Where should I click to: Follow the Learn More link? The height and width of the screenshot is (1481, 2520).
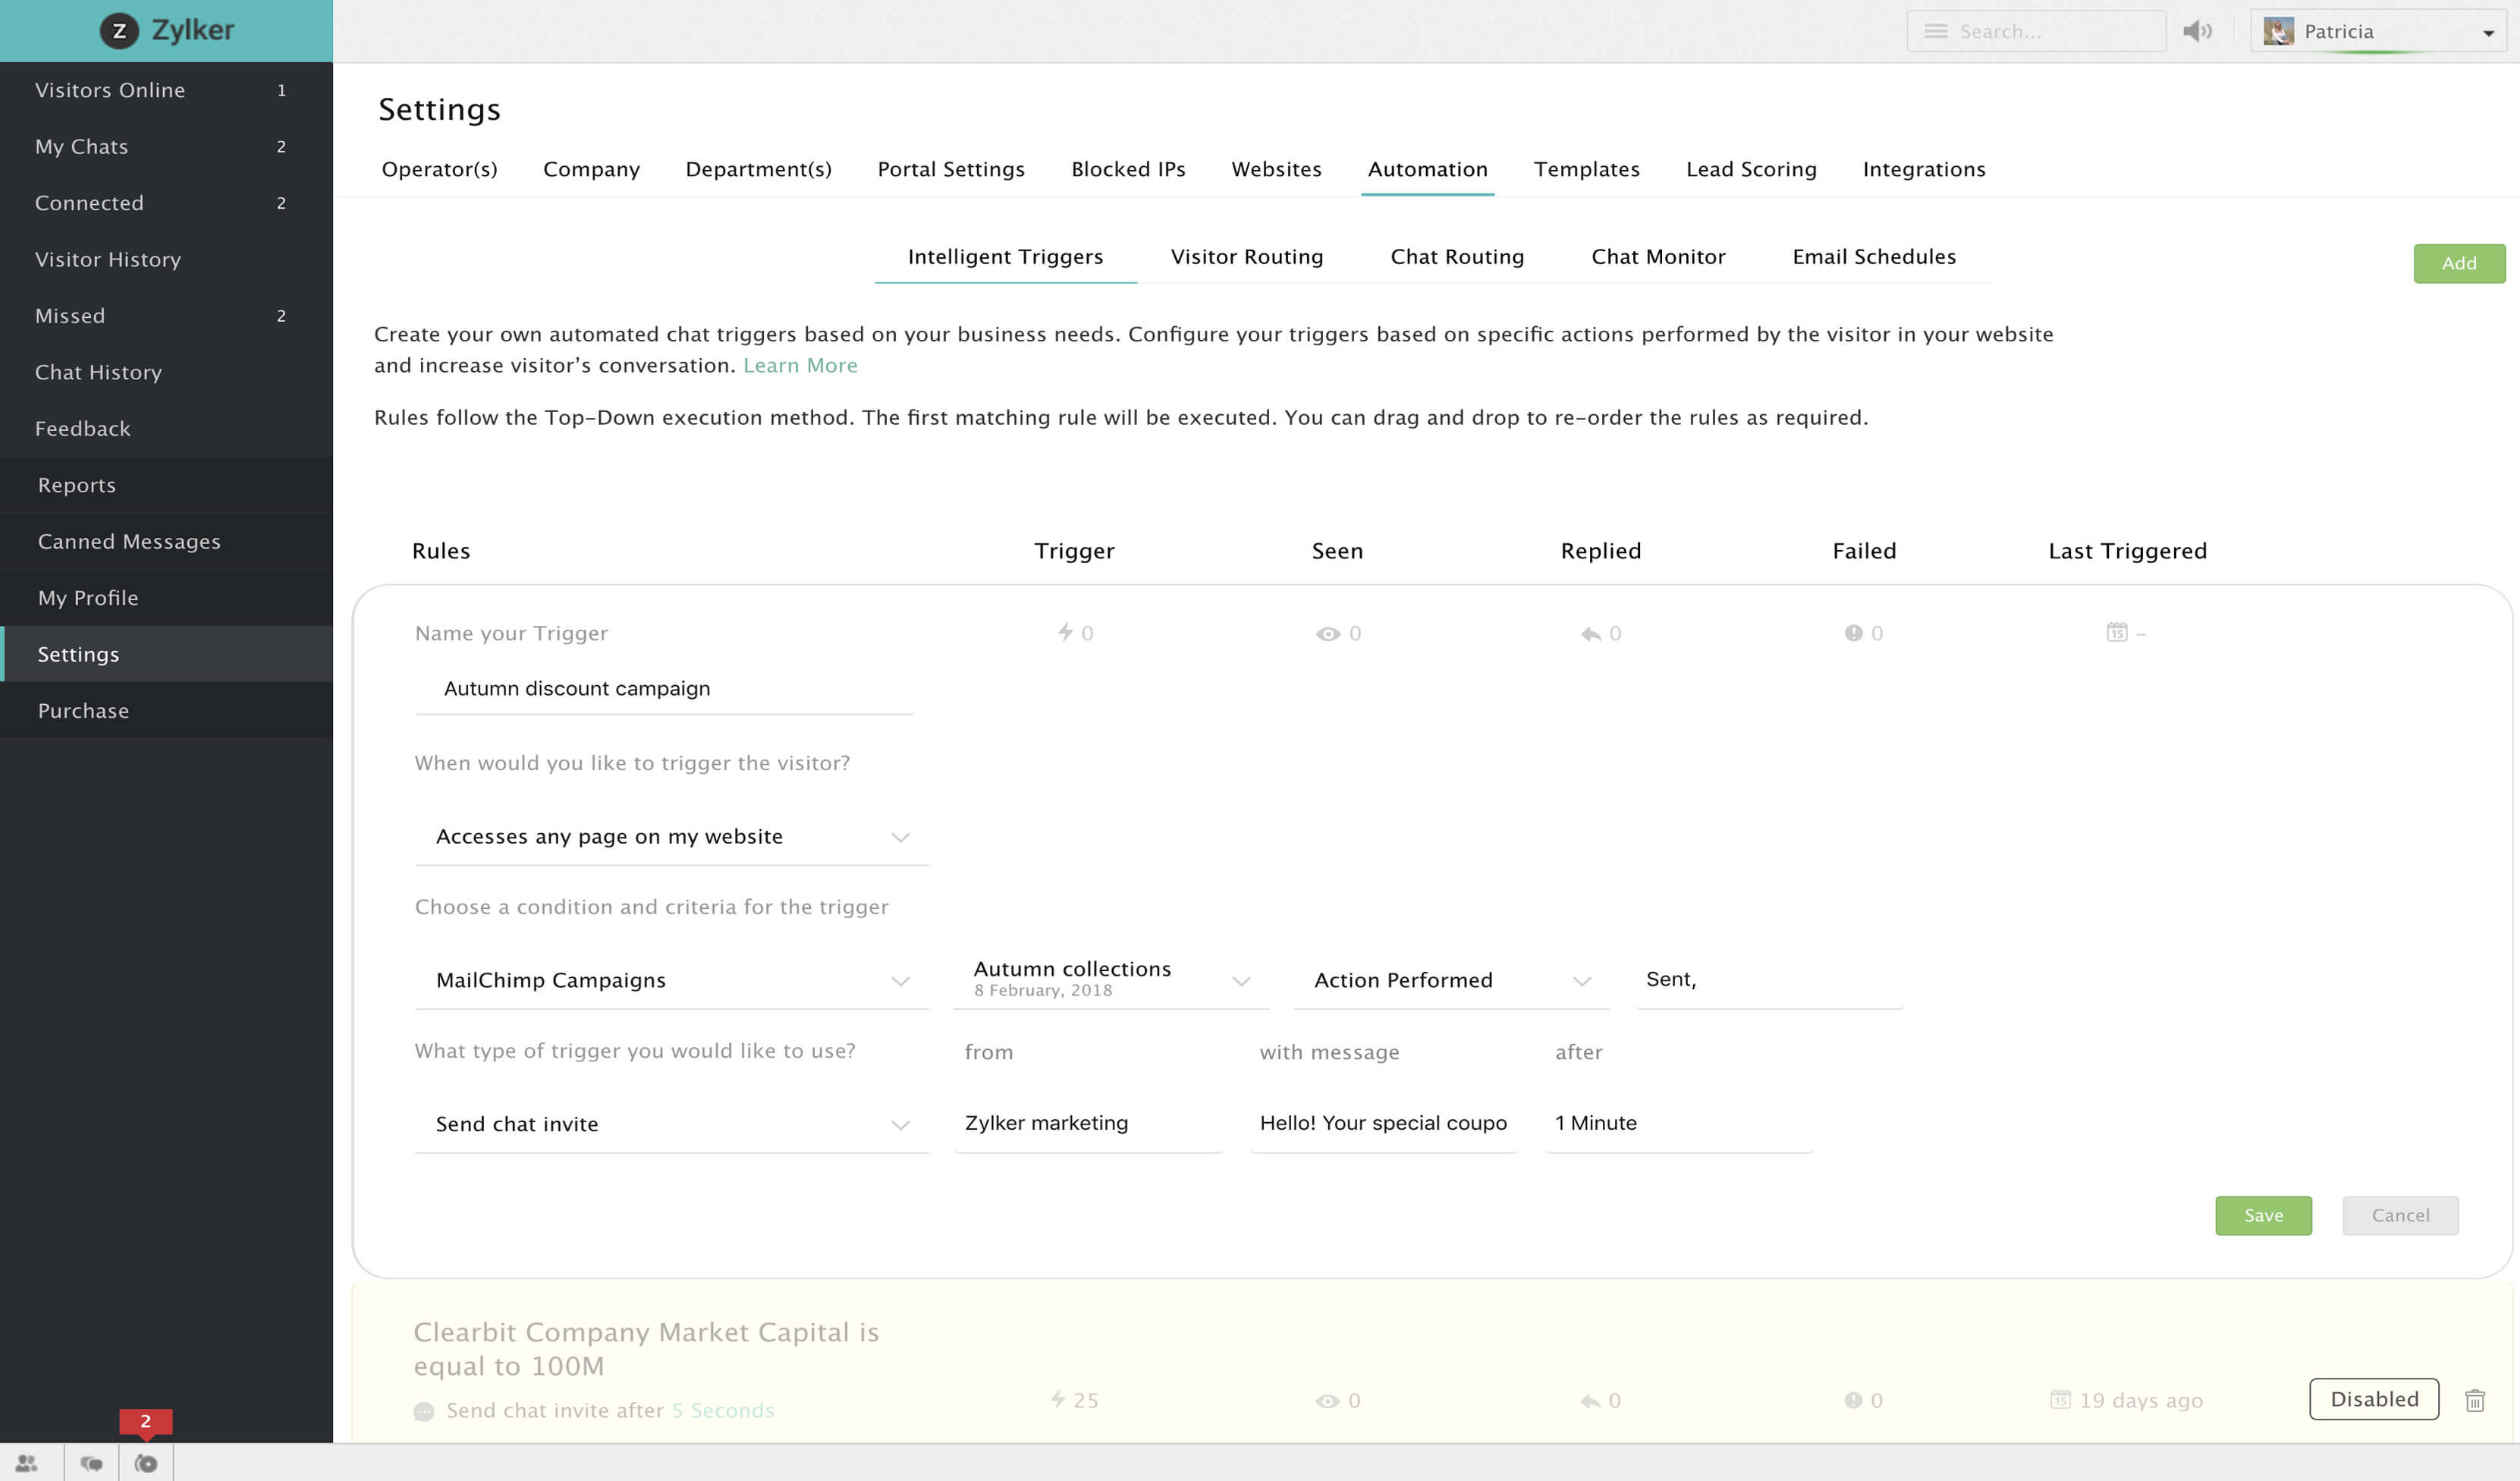(800, 365)
